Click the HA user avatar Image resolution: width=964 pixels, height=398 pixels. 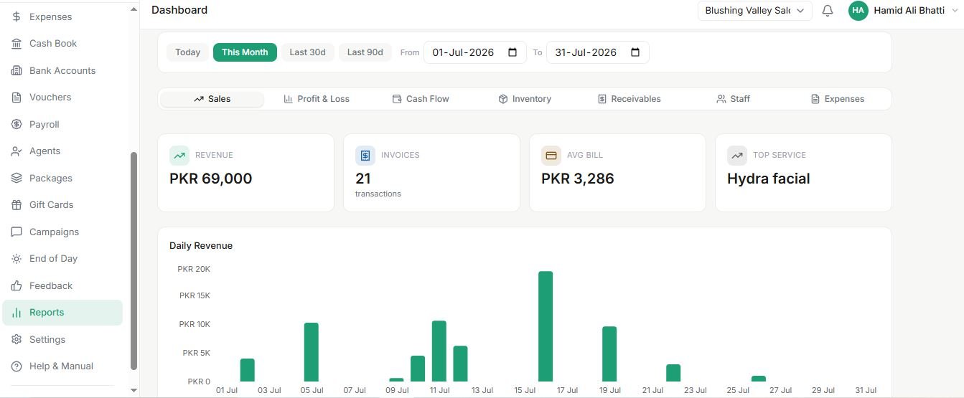point(858,11)
